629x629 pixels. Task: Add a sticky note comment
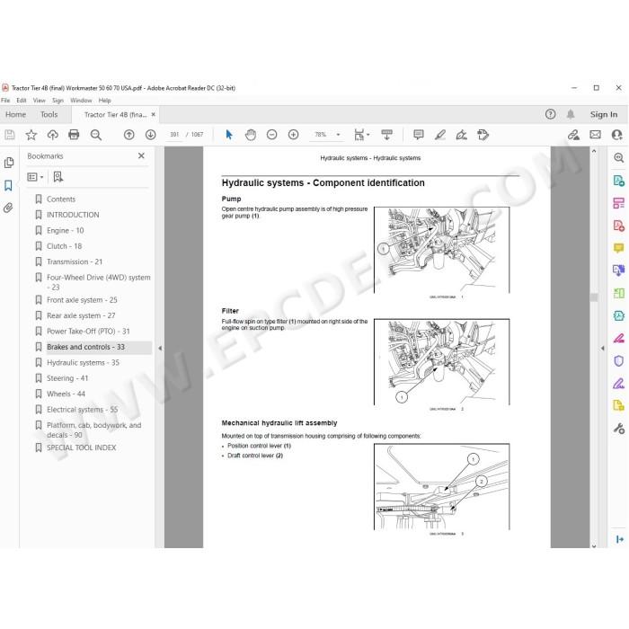(419, 135)
